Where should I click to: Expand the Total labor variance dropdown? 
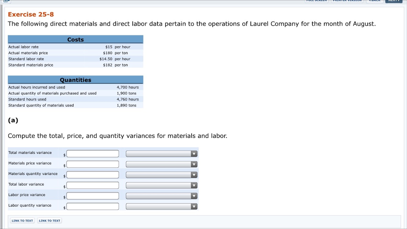click(x=161, y=185)
